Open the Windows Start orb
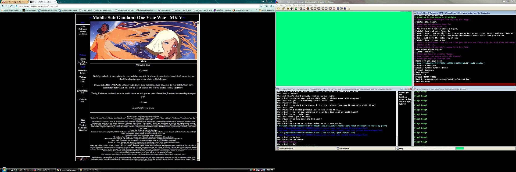 point(4,170)
